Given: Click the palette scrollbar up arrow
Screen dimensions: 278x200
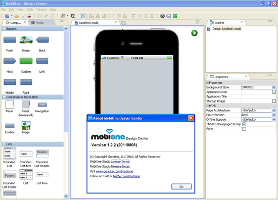Looking at the screenshot, I should [x=66, y=28].
